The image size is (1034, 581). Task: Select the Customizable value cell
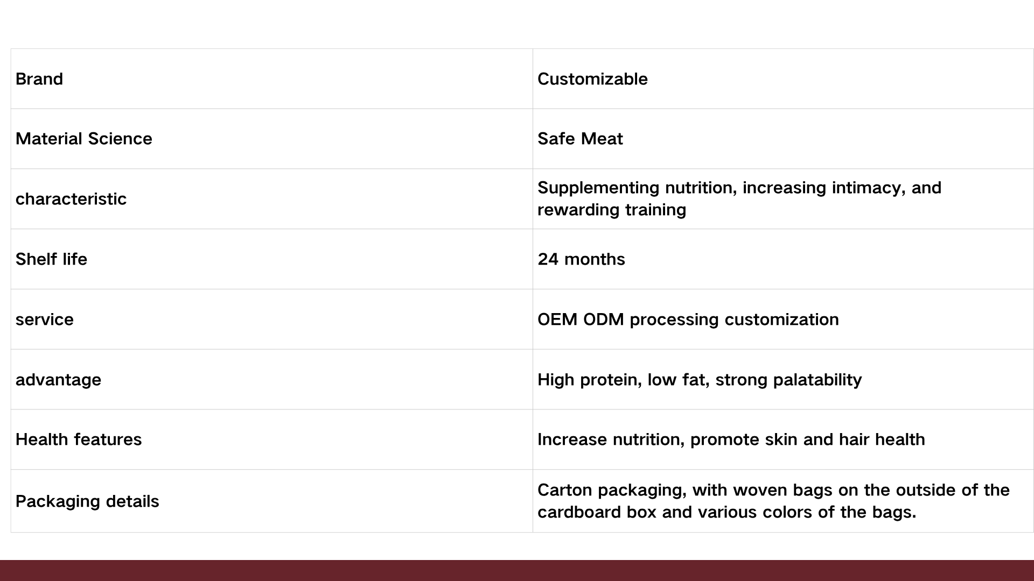pos(592,79)
